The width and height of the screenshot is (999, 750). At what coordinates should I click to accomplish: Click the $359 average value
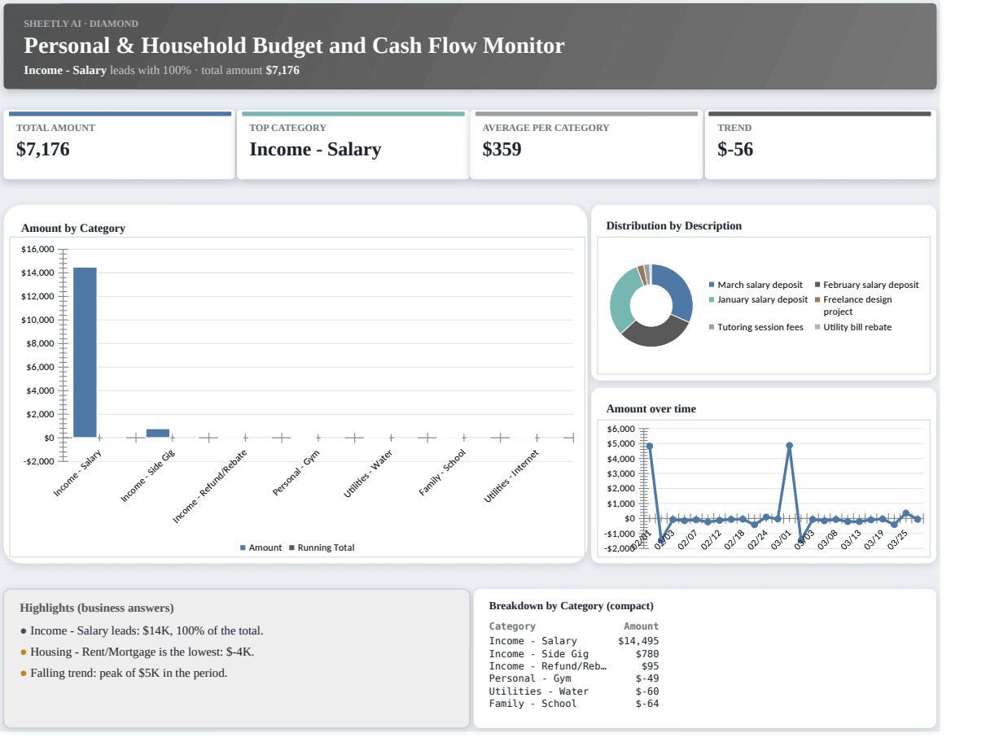pyautogui.click(x=502, y=150)
